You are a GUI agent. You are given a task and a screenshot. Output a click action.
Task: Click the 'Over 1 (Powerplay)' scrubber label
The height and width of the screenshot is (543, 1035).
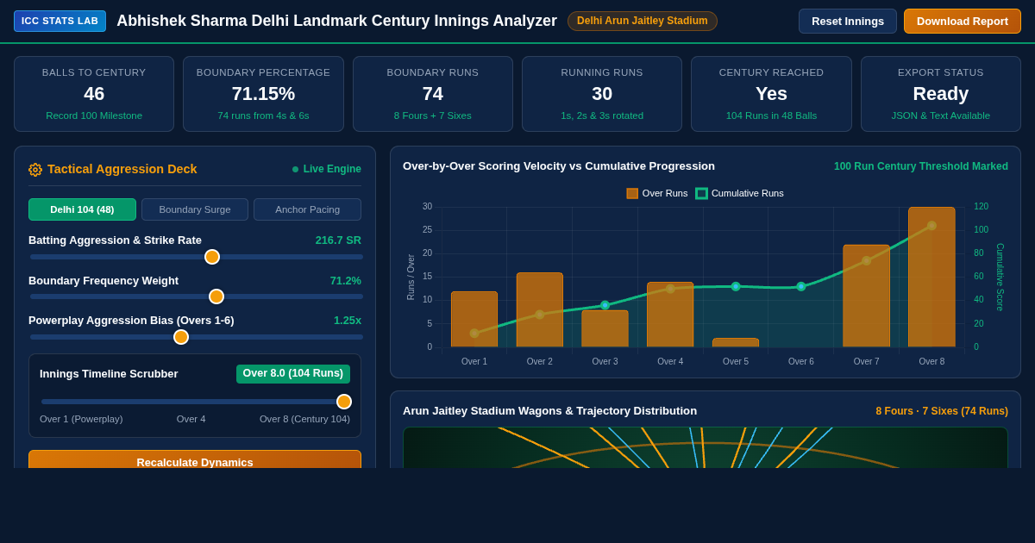[x=81, y=419]
